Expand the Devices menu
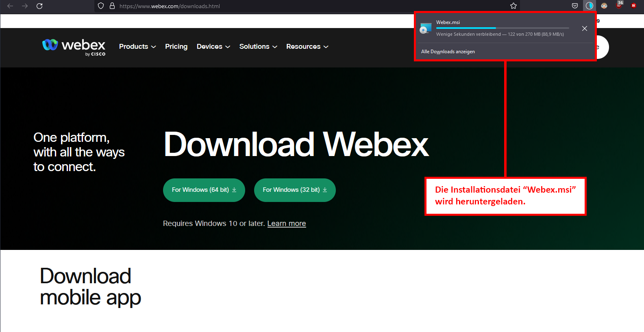This screenshot has height=332, width=644. pos(213,47)
